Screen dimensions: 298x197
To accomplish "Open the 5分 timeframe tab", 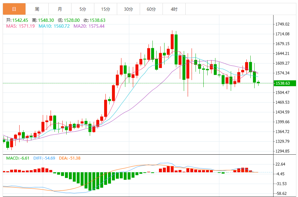I will [83, 9].
